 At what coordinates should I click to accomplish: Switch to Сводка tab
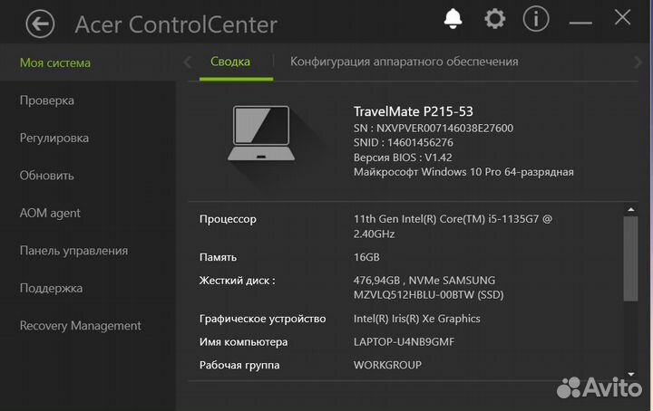click(x=230, y=62)
